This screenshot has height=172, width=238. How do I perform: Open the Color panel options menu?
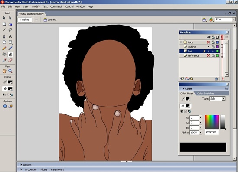point(227,88)
